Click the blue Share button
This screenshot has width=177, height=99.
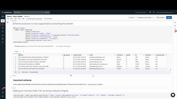pyautogui.click(x=169, y=18)
